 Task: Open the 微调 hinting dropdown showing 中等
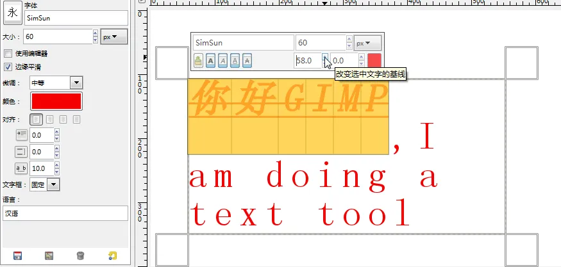pos(56,83)
